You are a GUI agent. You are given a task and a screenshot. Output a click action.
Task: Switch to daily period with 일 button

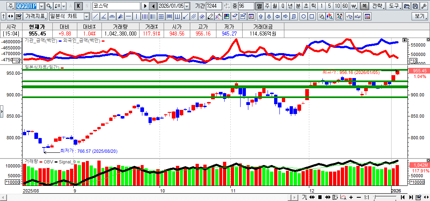(x=259, y=6)
